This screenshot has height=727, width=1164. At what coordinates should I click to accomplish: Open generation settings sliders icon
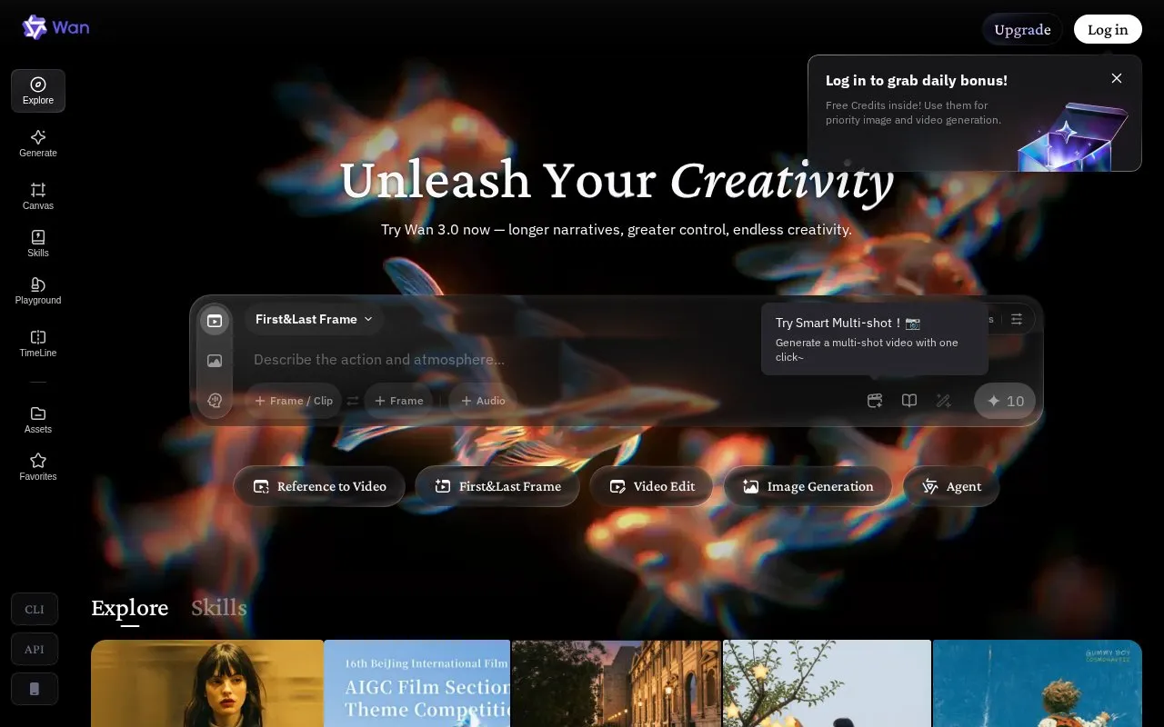point(1017,319)
